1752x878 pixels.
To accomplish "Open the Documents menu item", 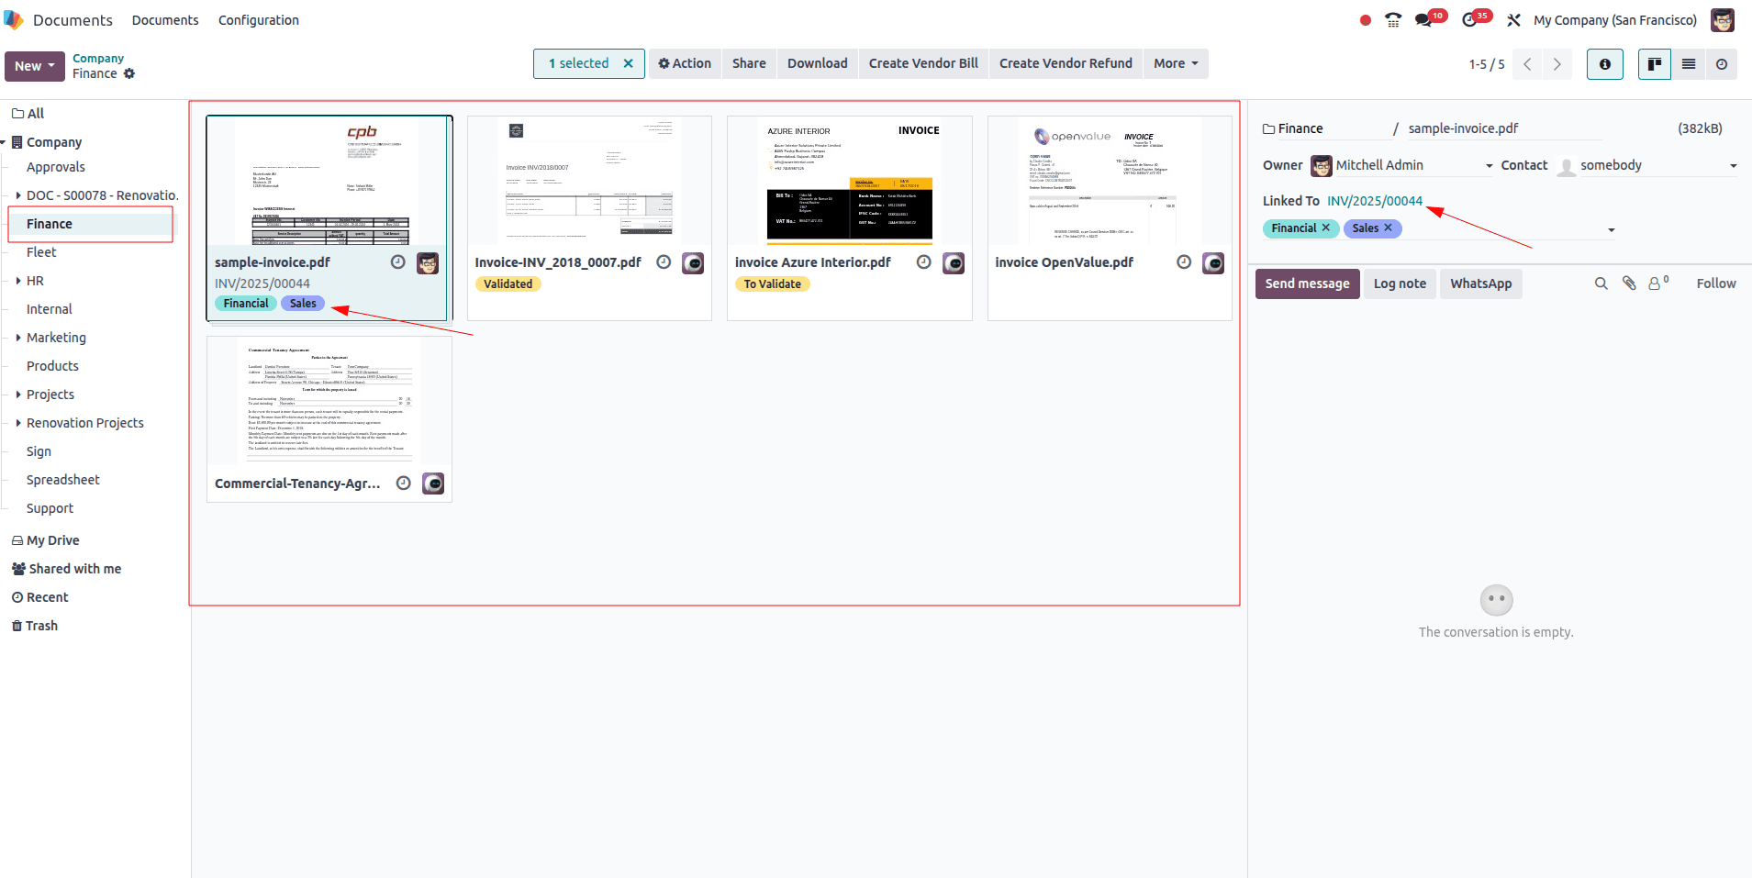I will [165, 19].
